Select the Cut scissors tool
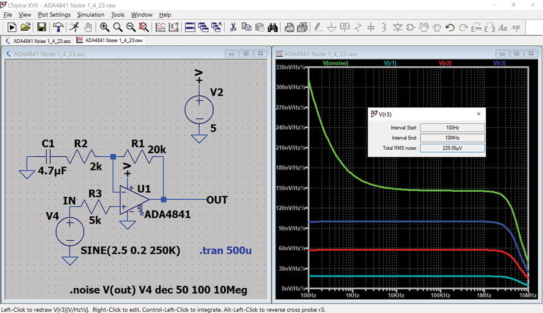This screenshot has height=313, width=543. tap(232, 27)
